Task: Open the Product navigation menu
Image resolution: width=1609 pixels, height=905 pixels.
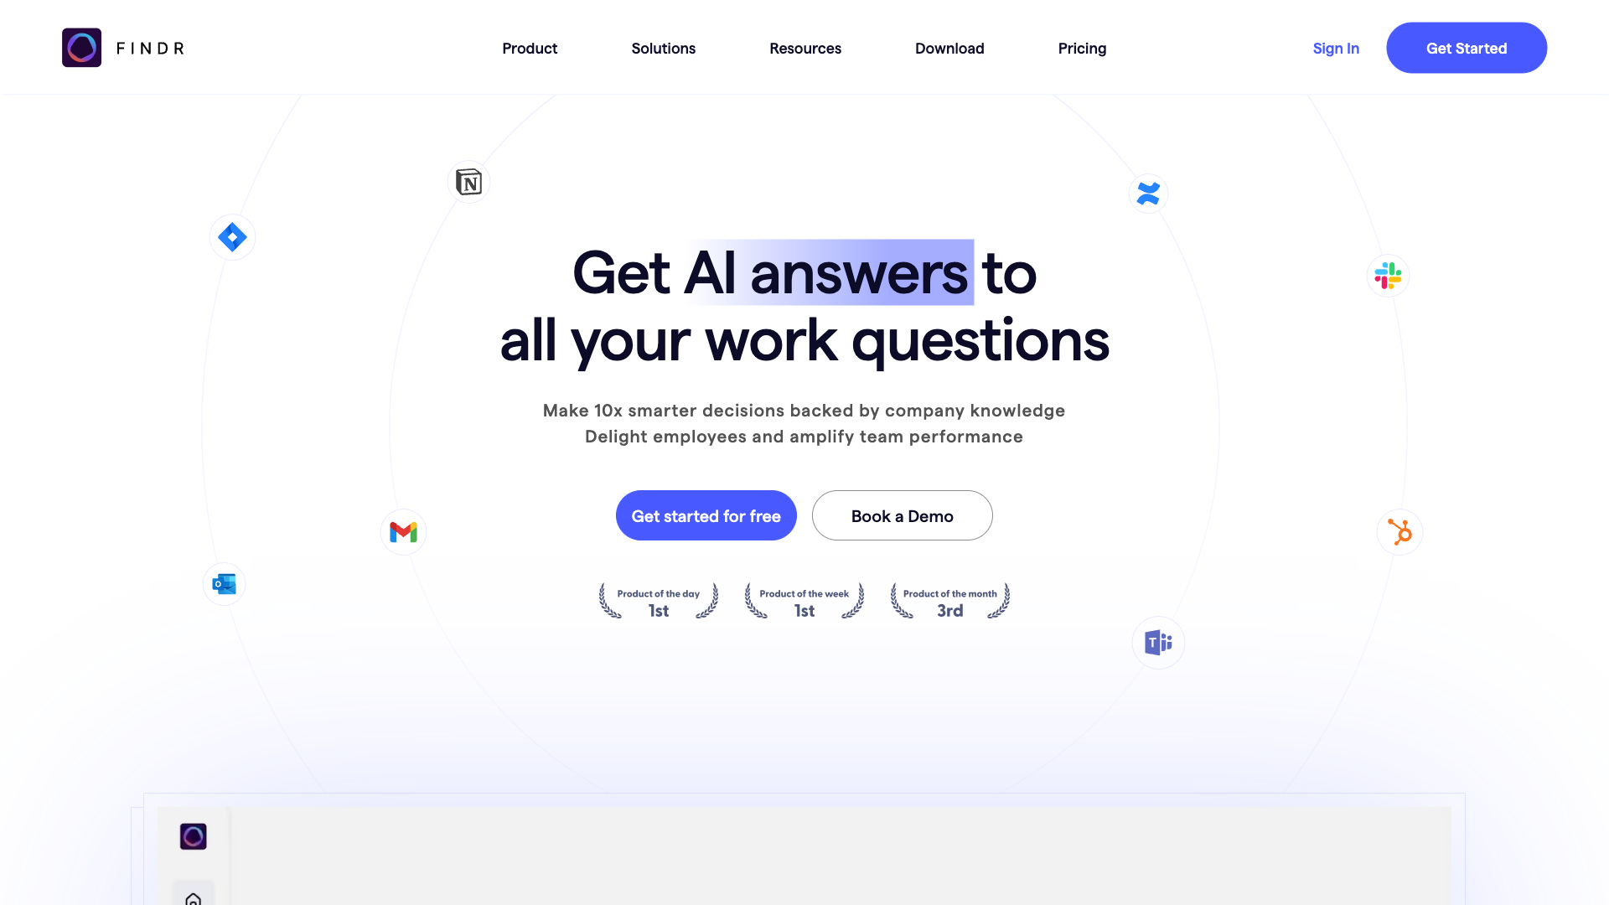Action: point(530,46)
